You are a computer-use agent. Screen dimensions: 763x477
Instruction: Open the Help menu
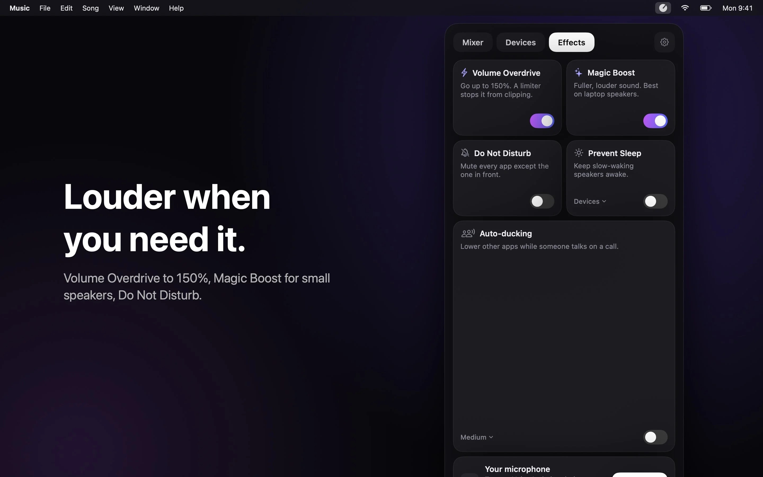[176, 8]
